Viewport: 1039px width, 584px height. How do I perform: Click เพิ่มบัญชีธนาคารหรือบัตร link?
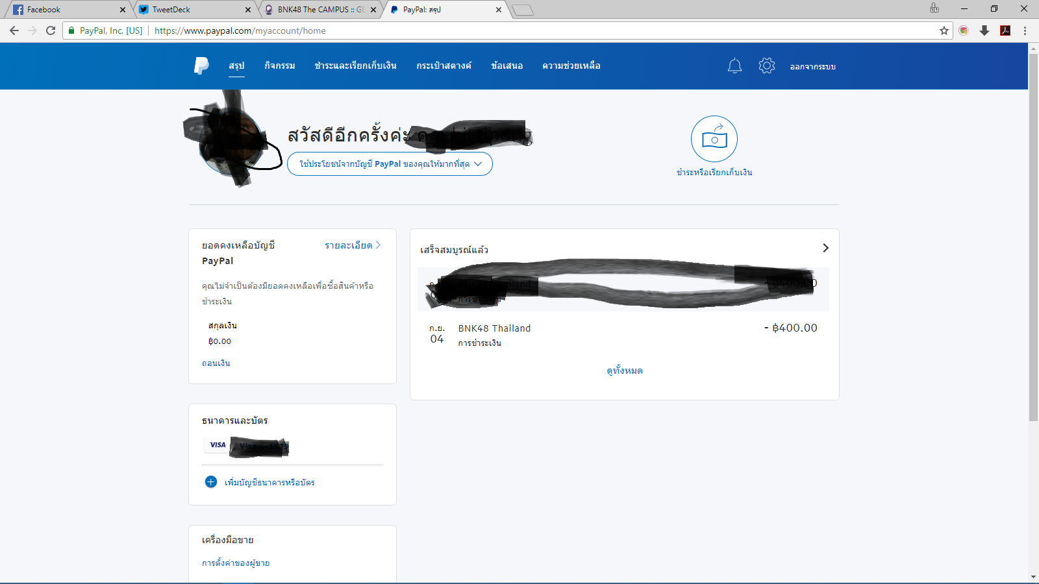coord(269,482)
